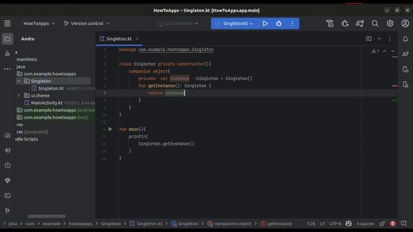Open the device selector dropdown

(x=177, y=23)
